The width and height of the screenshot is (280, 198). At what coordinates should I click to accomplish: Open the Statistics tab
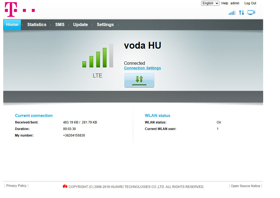37,25
